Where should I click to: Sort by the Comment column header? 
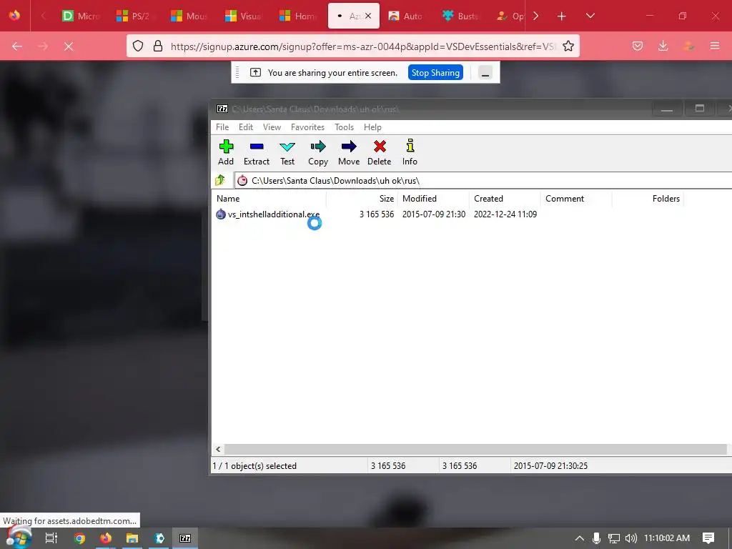tap(576, 199)
